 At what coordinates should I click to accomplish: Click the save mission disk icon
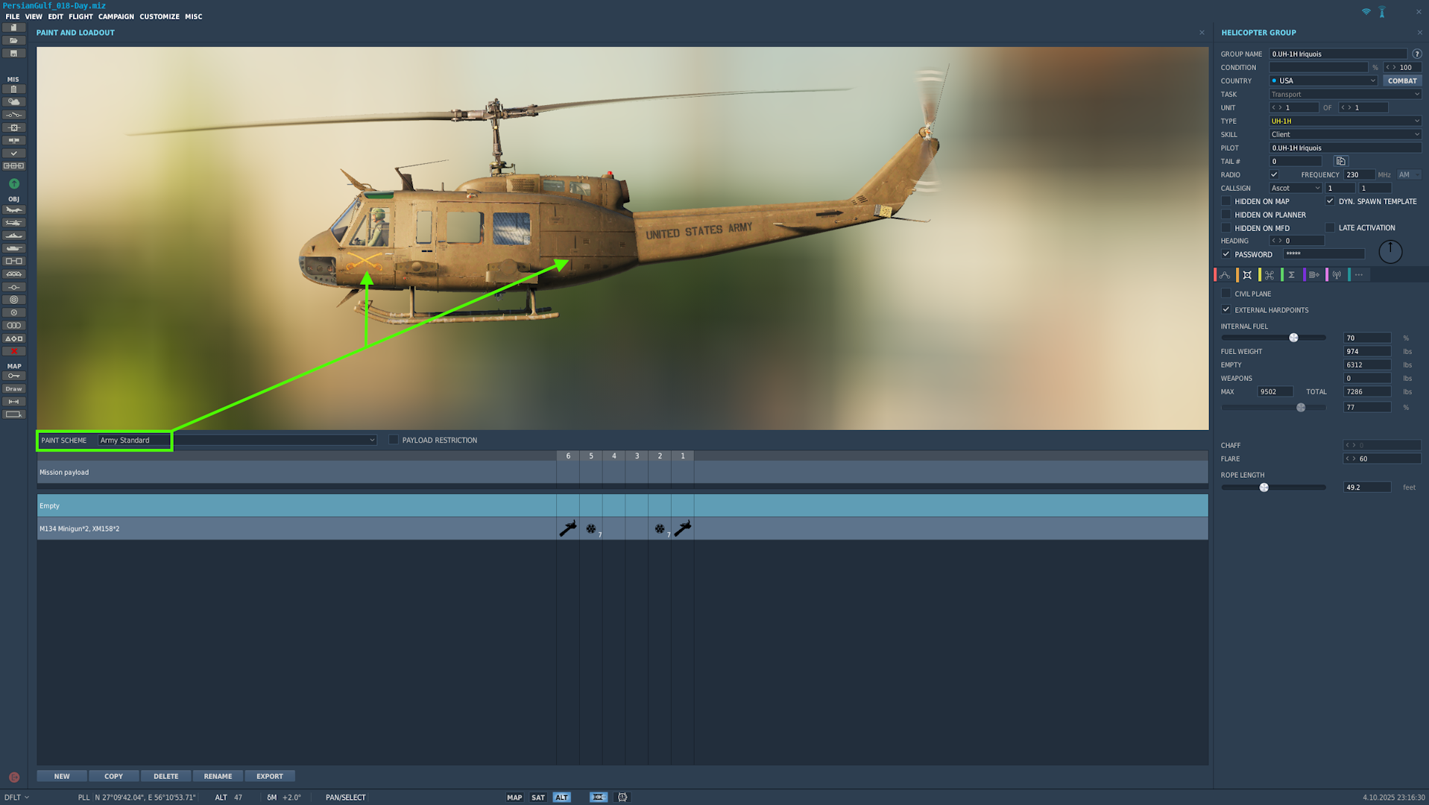[x=13, y=54]
